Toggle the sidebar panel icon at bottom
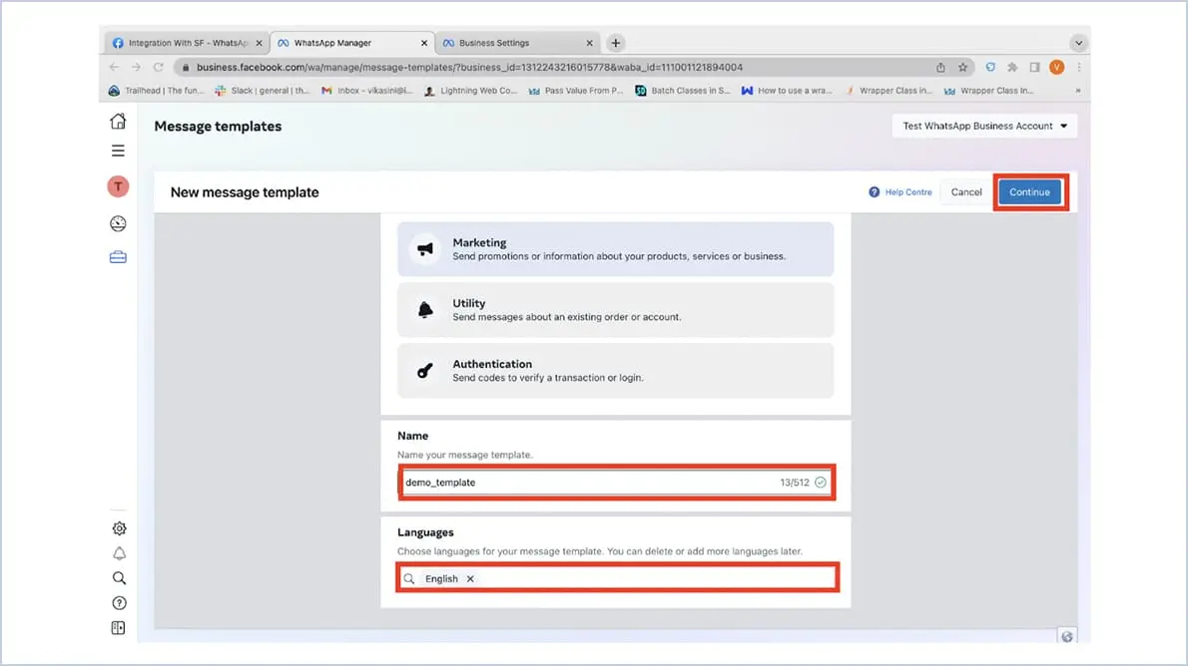This screenshot has height=666, width=1188. pyautogui.click(x=118, y=628)
